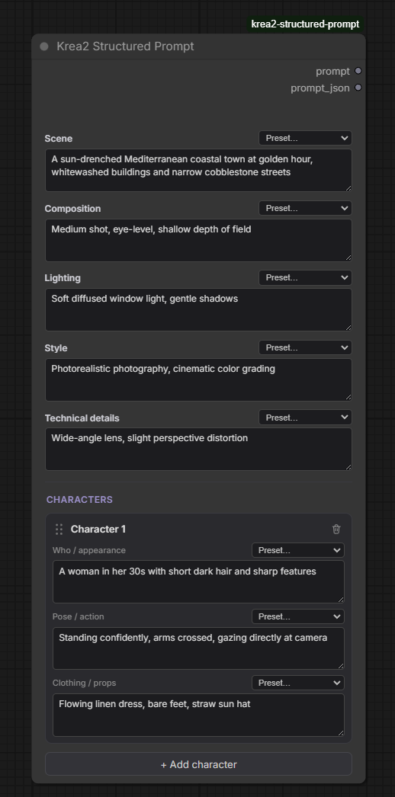This screenshot has height=797, width=395.
Task: Edit the Pose / action text field
Action: click(198, 648)
